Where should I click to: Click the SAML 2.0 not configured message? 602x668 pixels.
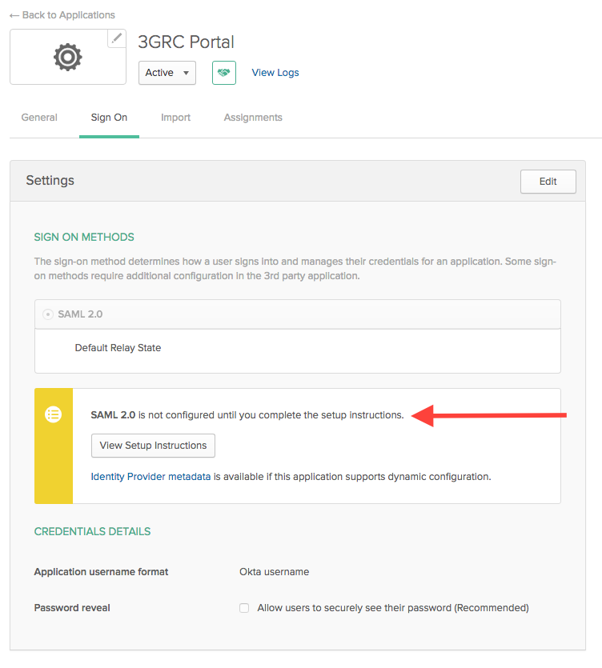[x=247, y=415]
